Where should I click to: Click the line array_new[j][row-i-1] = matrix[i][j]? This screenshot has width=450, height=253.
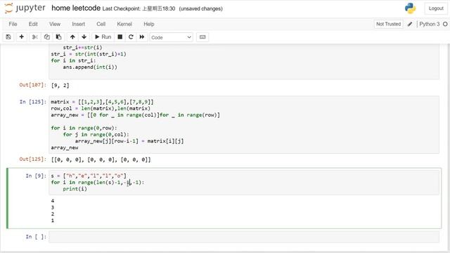(129, 141)
